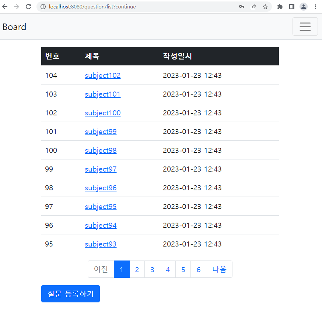
Task: Expand the hamburger navbar toggler
Action: [x=305, y=26]
